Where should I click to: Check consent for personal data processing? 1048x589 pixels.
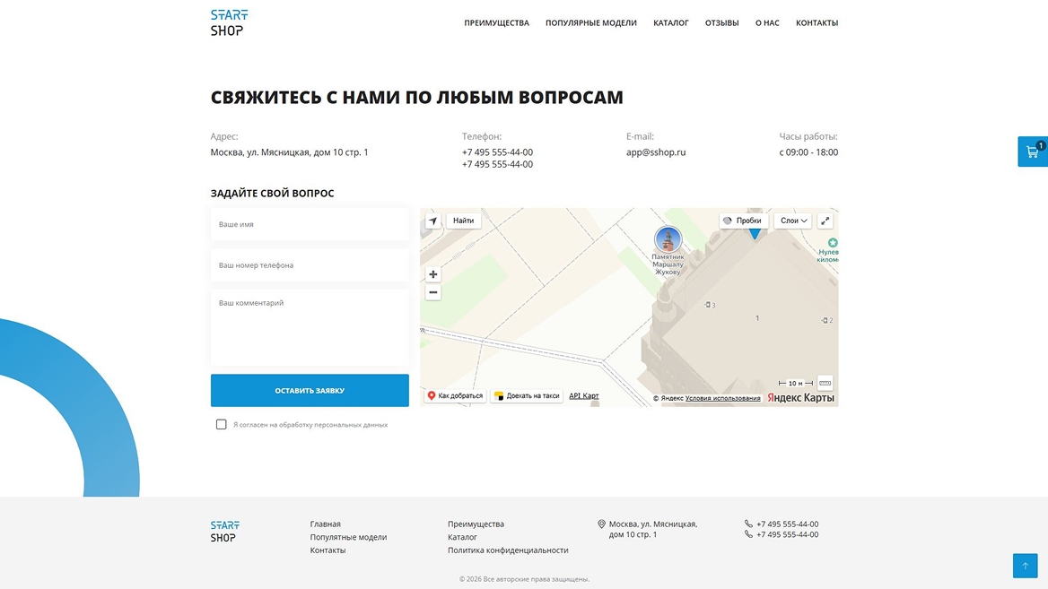point(221,424)
